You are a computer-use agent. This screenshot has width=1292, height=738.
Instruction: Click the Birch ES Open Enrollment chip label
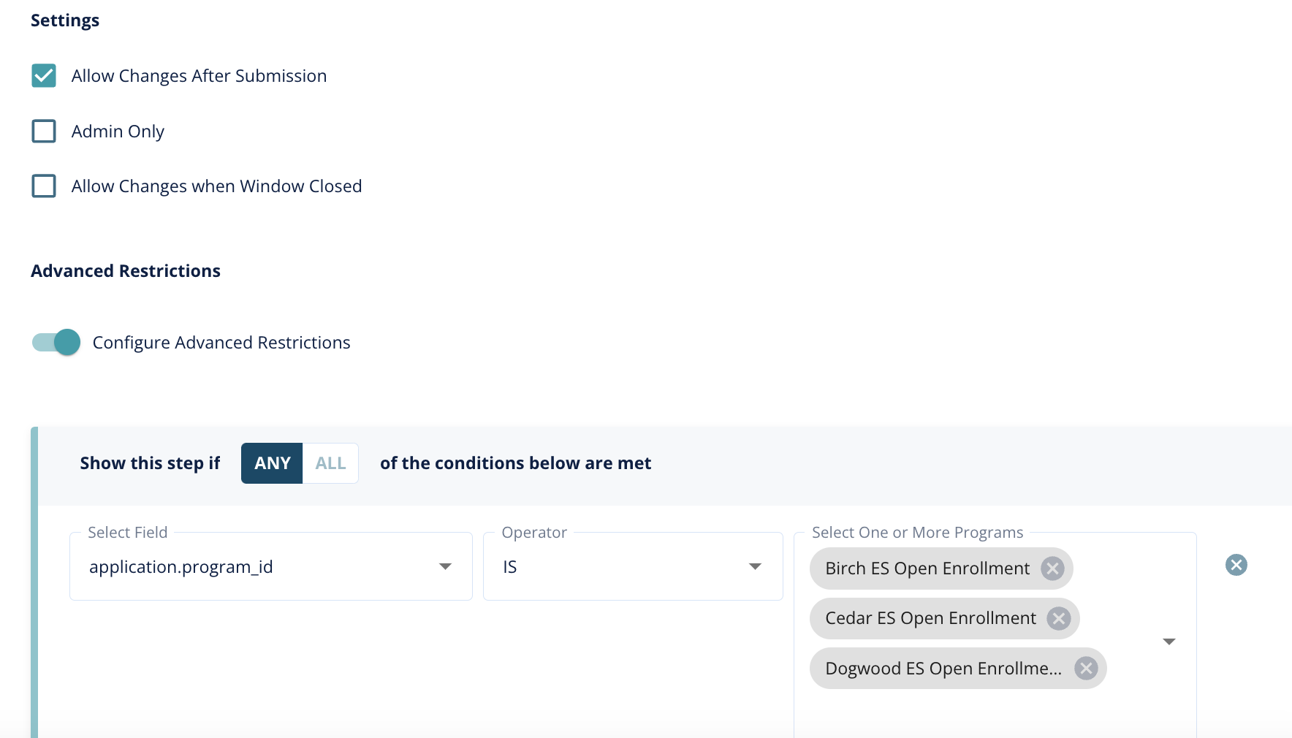pos(927,568)
